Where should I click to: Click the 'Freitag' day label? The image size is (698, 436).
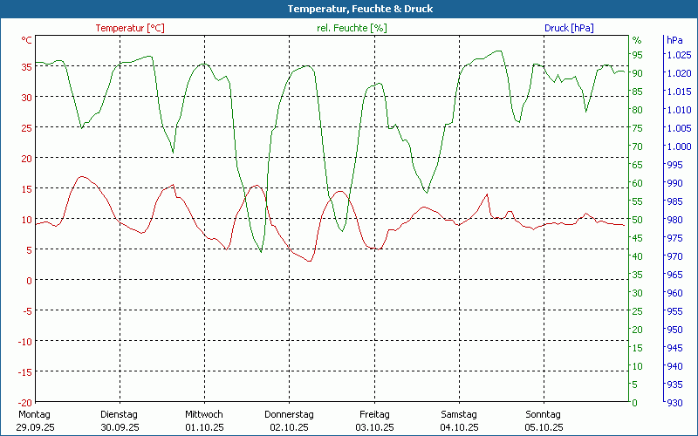pos(374,414)
